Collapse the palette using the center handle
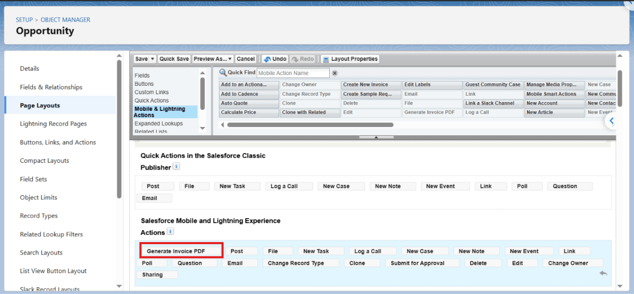The height and width of the screenshot is (294, 634). point(376,137)
